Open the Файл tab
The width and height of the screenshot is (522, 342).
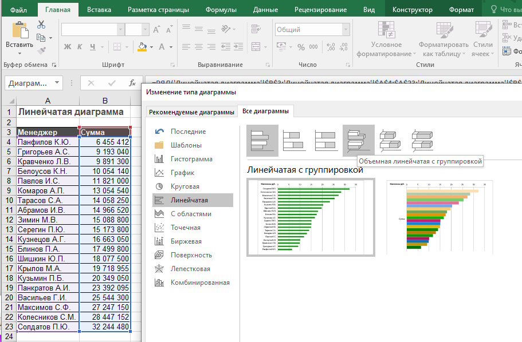pyautogui.click(x=19, y=10)
